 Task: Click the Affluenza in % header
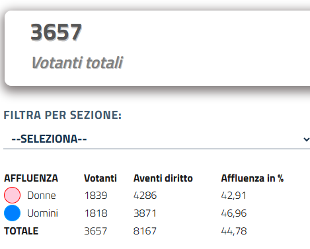(252, 178)
